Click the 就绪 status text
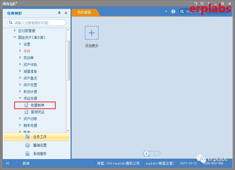Image resolution: width=235 pixels, height=170 pixels. 26,163
